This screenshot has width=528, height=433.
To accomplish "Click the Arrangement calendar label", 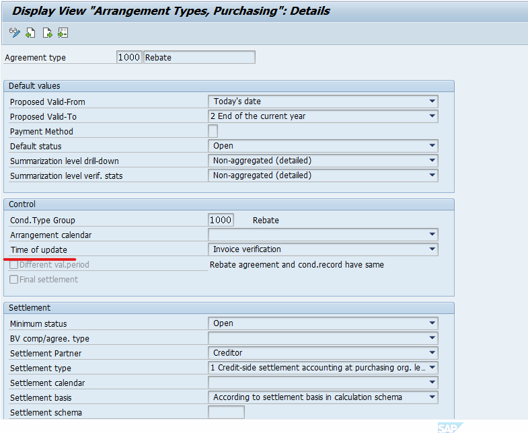I will [51, 235].
